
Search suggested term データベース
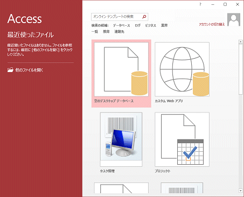tap(121, 25)
